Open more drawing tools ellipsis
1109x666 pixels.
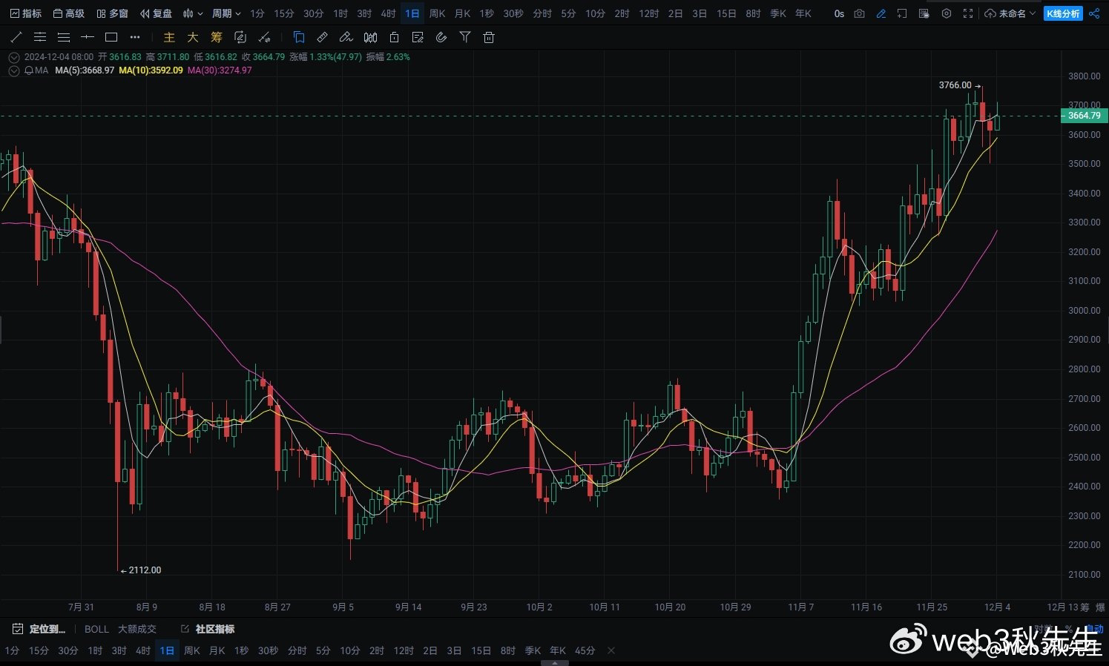pyautogui.click(x=134, y=37)
